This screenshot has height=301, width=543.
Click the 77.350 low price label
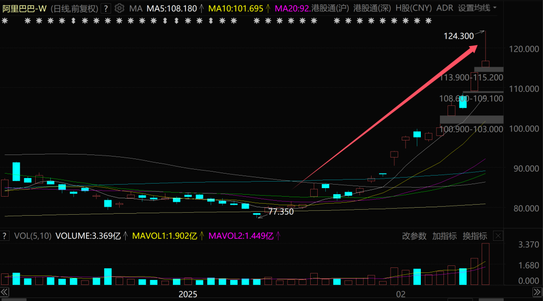(281, 212)
